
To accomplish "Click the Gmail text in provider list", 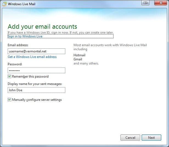I will [78, 59].
